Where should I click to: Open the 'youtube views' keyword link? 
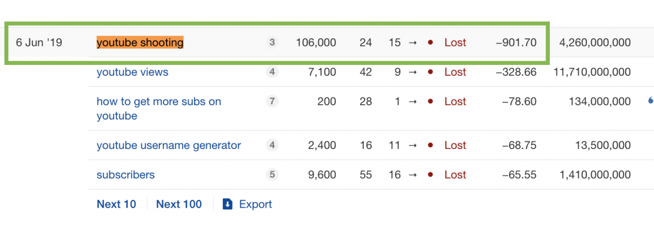tap(133, 72)
